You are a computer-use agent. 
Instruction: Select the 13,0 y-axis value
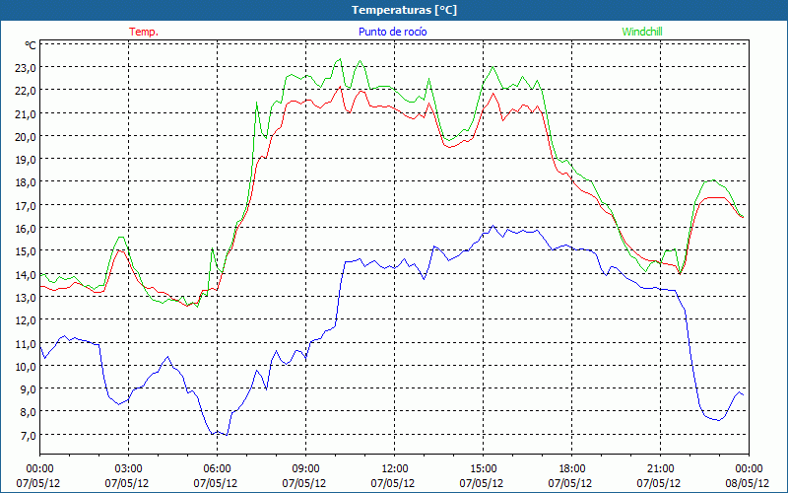coord(26,298)
